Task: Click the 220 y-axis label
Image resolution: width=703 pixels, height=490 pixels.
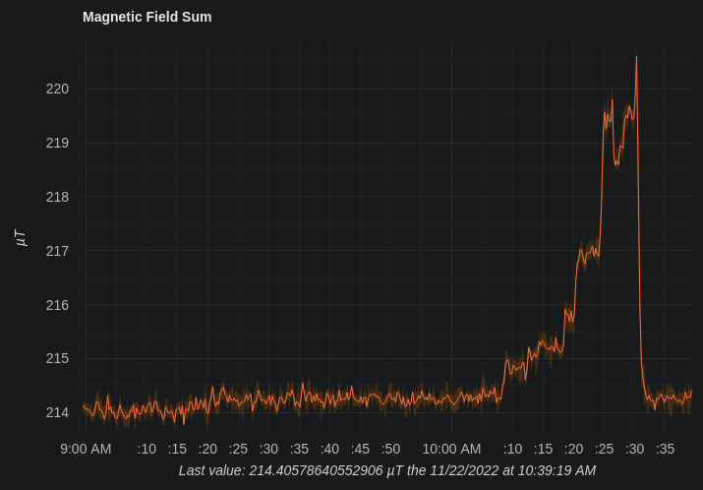Action: pyautogui.click(x=57, y=89)
